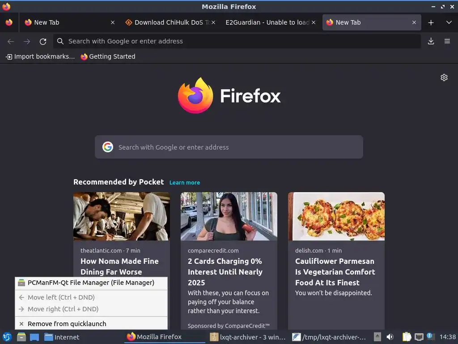Viewport: 458px width, 344px height.
Task: Open the Downloads panel
Action: point(431,41)
